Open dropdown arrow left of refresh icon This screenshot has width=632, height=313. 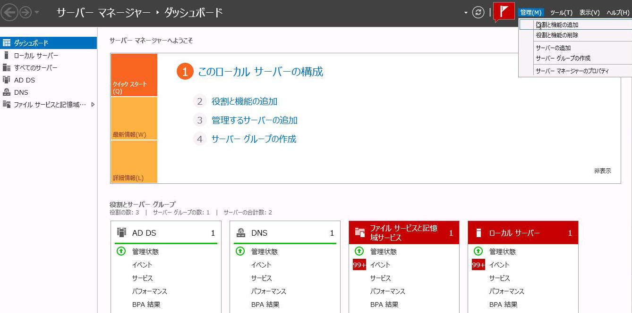click(466, 13)
